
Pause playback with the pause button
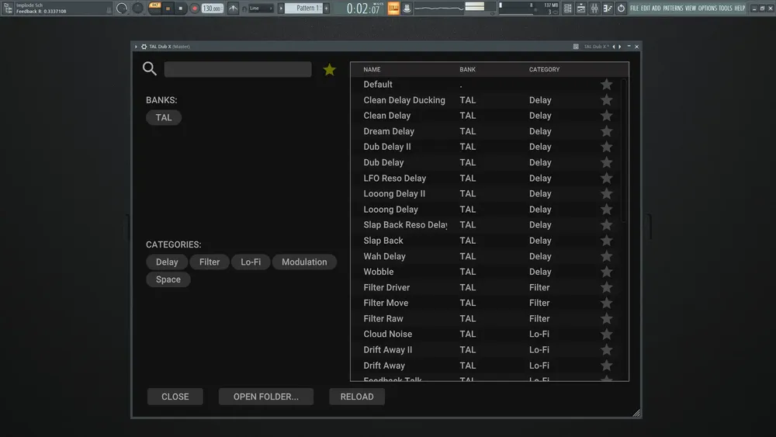(x=168, y=9)
